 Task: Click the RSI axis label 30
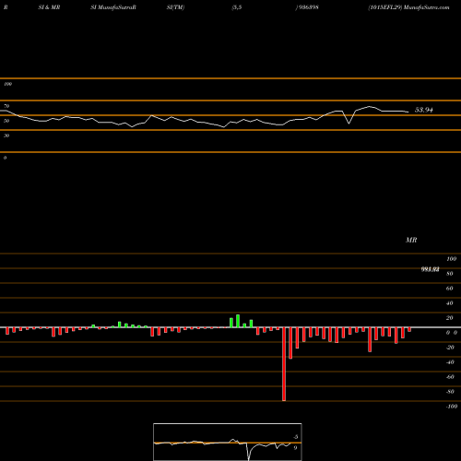tap(6, 136)
